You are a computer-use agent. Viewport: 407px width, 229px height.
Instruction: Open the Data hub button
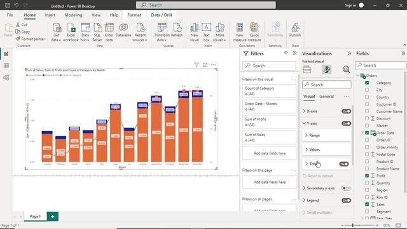[x=85, y=32]
